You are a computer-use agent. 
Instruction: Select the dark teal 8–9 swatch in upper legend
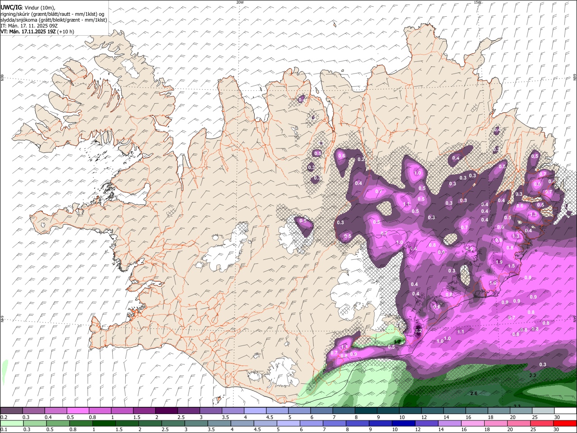click(366, 411)
